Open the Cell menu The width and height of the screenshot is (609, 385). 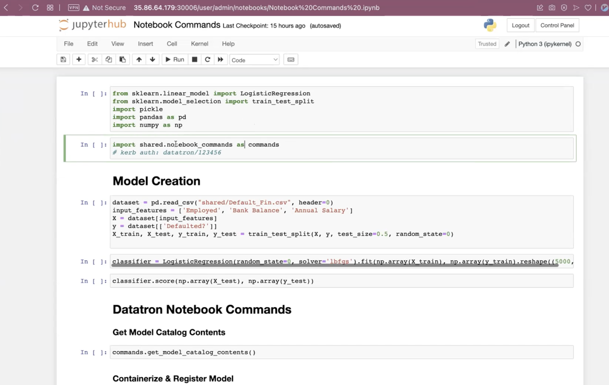click(172, 44)
